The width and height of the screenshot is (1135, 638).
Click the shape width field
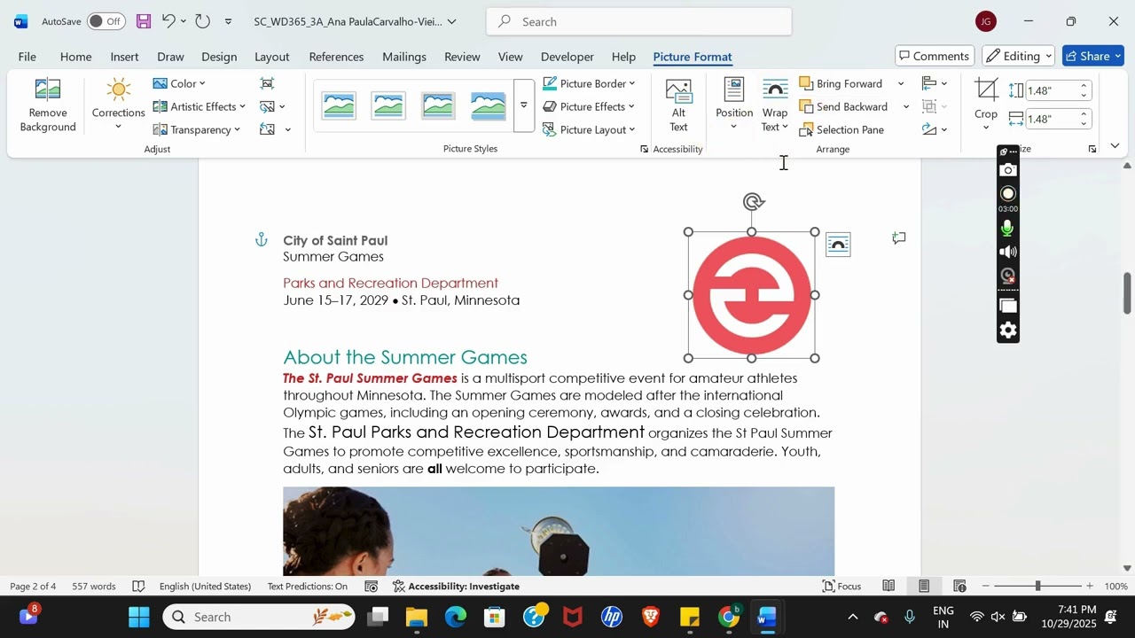coord(1052,119)
